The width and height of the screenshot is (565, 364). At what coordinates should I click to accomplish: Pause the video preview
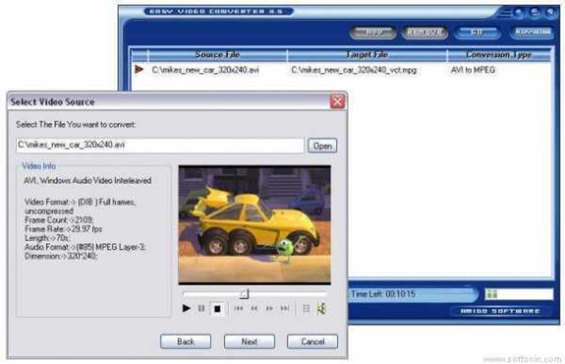202,308
